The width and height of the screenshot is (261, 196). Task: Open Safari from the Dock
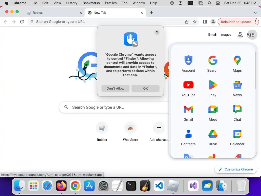click(x=47, y=186)
